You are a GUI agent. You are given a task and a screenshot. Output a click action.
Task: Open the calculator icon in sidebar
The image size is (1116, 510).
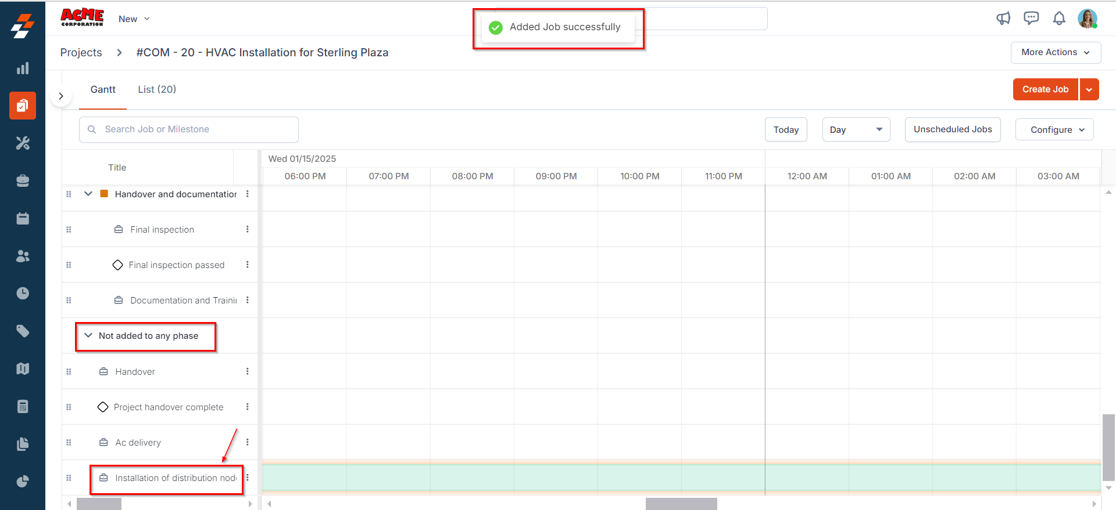pyautogui.click(x=23, y=406)
